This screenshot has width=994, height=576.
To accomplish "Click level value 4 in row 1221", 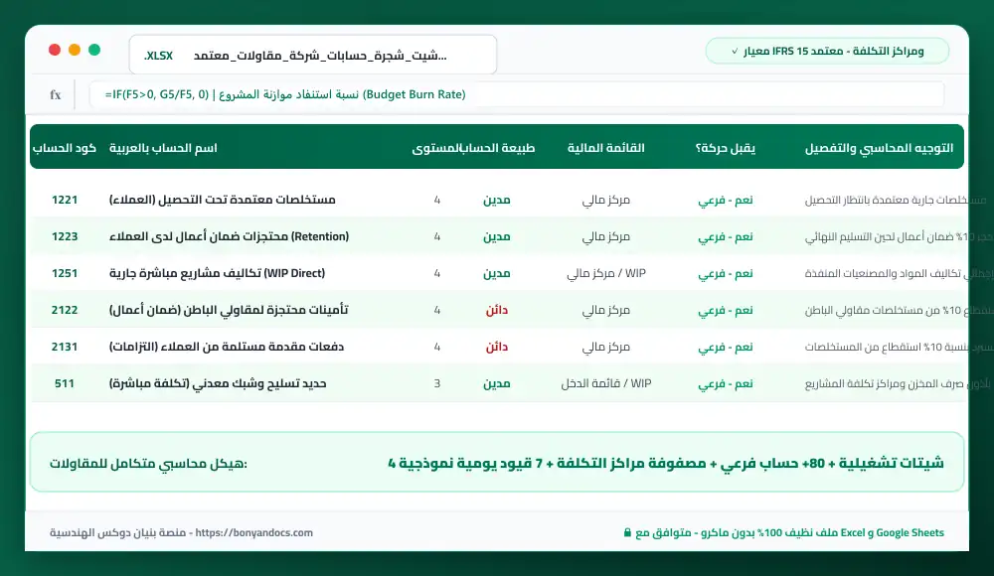I will [x=436, y=201].
